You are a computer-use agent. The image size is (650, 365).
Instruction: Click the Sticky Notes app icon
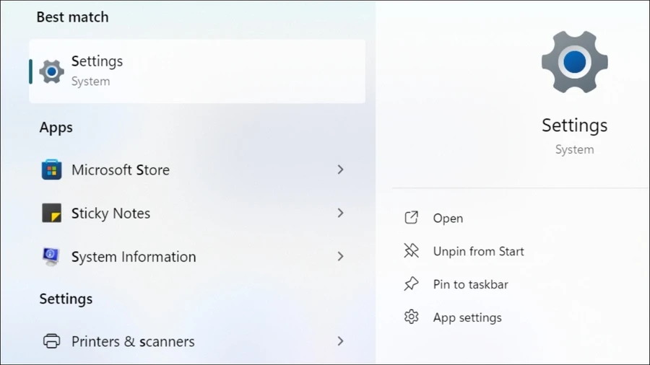tap(52, 213)
